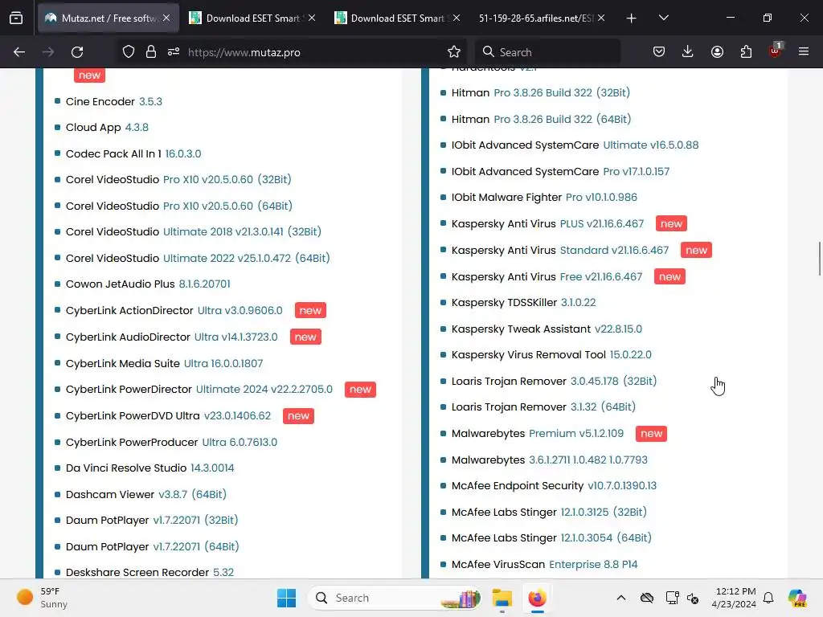This screenshot has height=617, width=823.
Task: Open the Firefox hamburger menu
Action: click(804, 52)
